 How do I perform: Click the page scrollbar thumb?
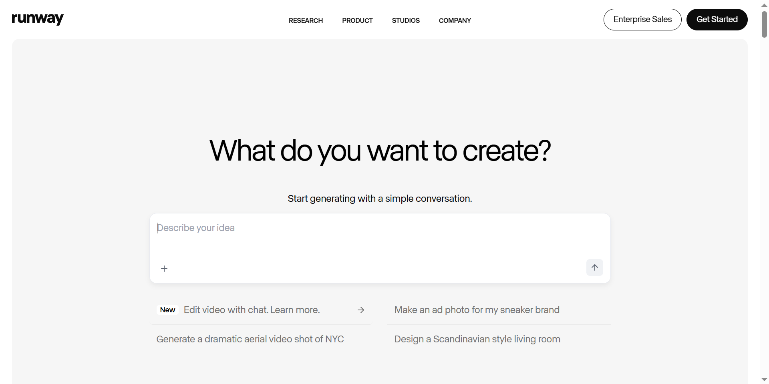(x=764, y=24)
